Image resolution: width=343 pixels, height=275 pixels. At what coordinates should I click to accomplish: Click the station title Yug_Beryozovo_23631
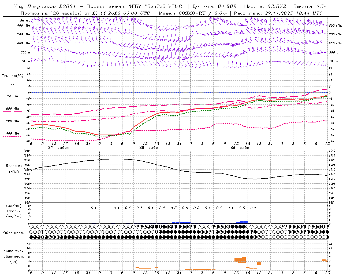point(45,6)
